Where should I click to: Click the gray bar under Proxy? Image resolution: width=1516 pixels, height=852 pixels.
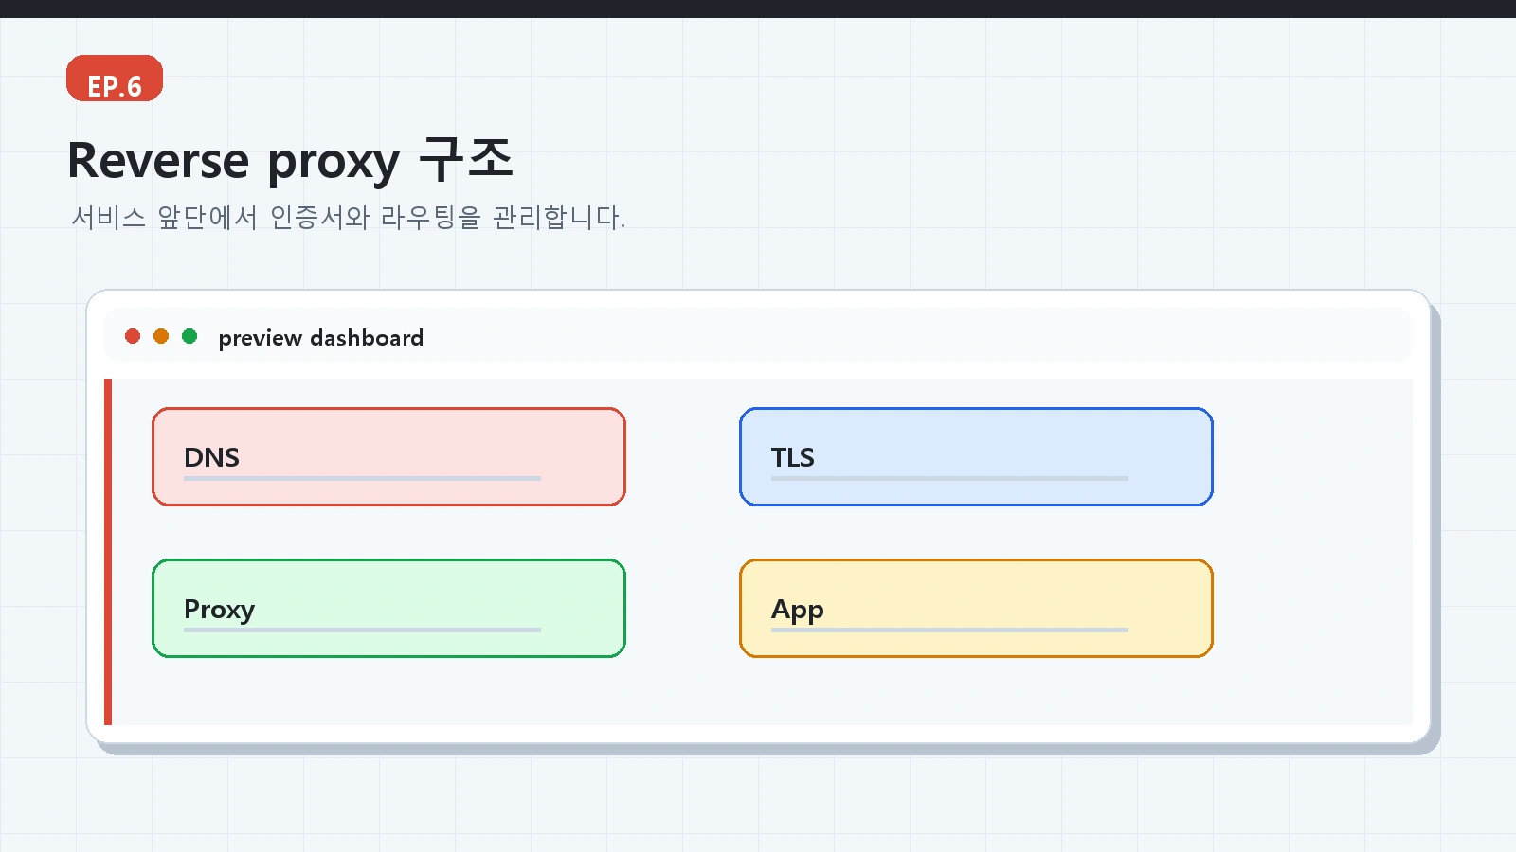362,630
